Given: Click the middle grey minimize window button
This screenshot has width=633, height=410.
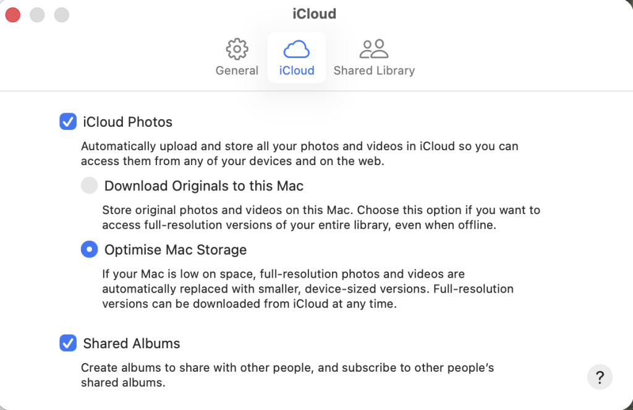Looking at the screenshot, I should 37,15.
